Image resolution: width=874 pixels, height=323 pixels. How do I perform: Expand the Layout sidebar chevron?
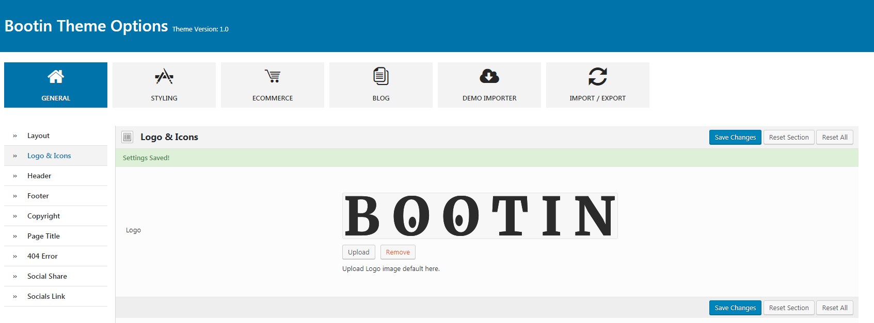15,136
